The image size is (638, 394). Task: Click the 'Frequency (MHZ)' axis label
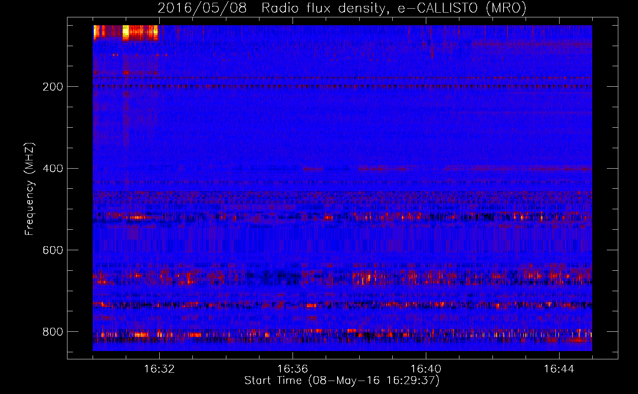[30, 189]
